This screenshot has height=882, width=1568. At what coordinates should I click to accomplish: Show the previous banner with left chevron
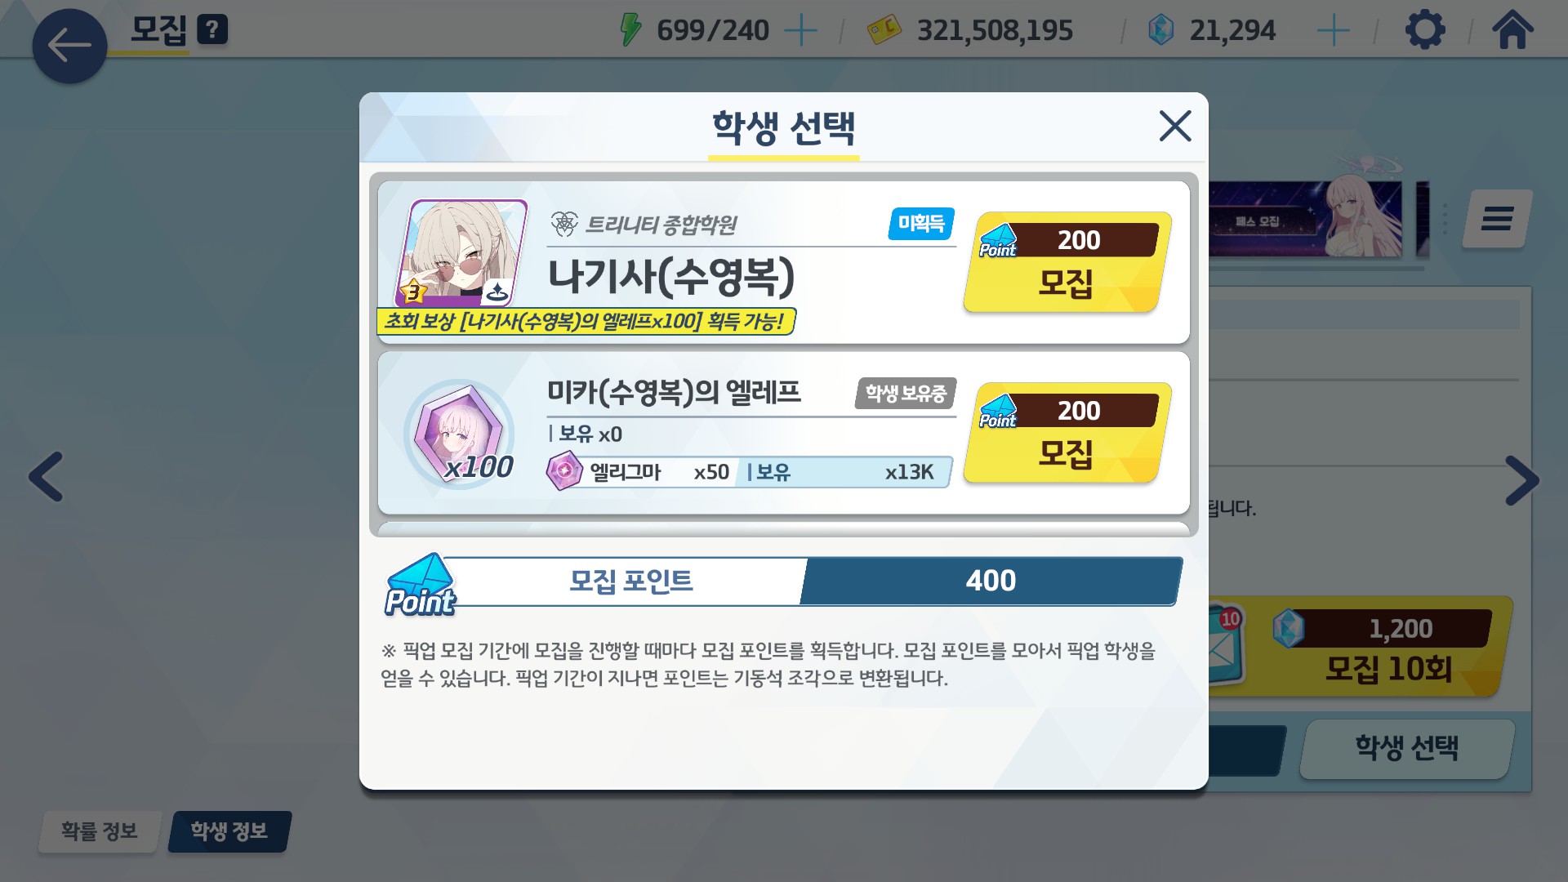coord(46,477)
